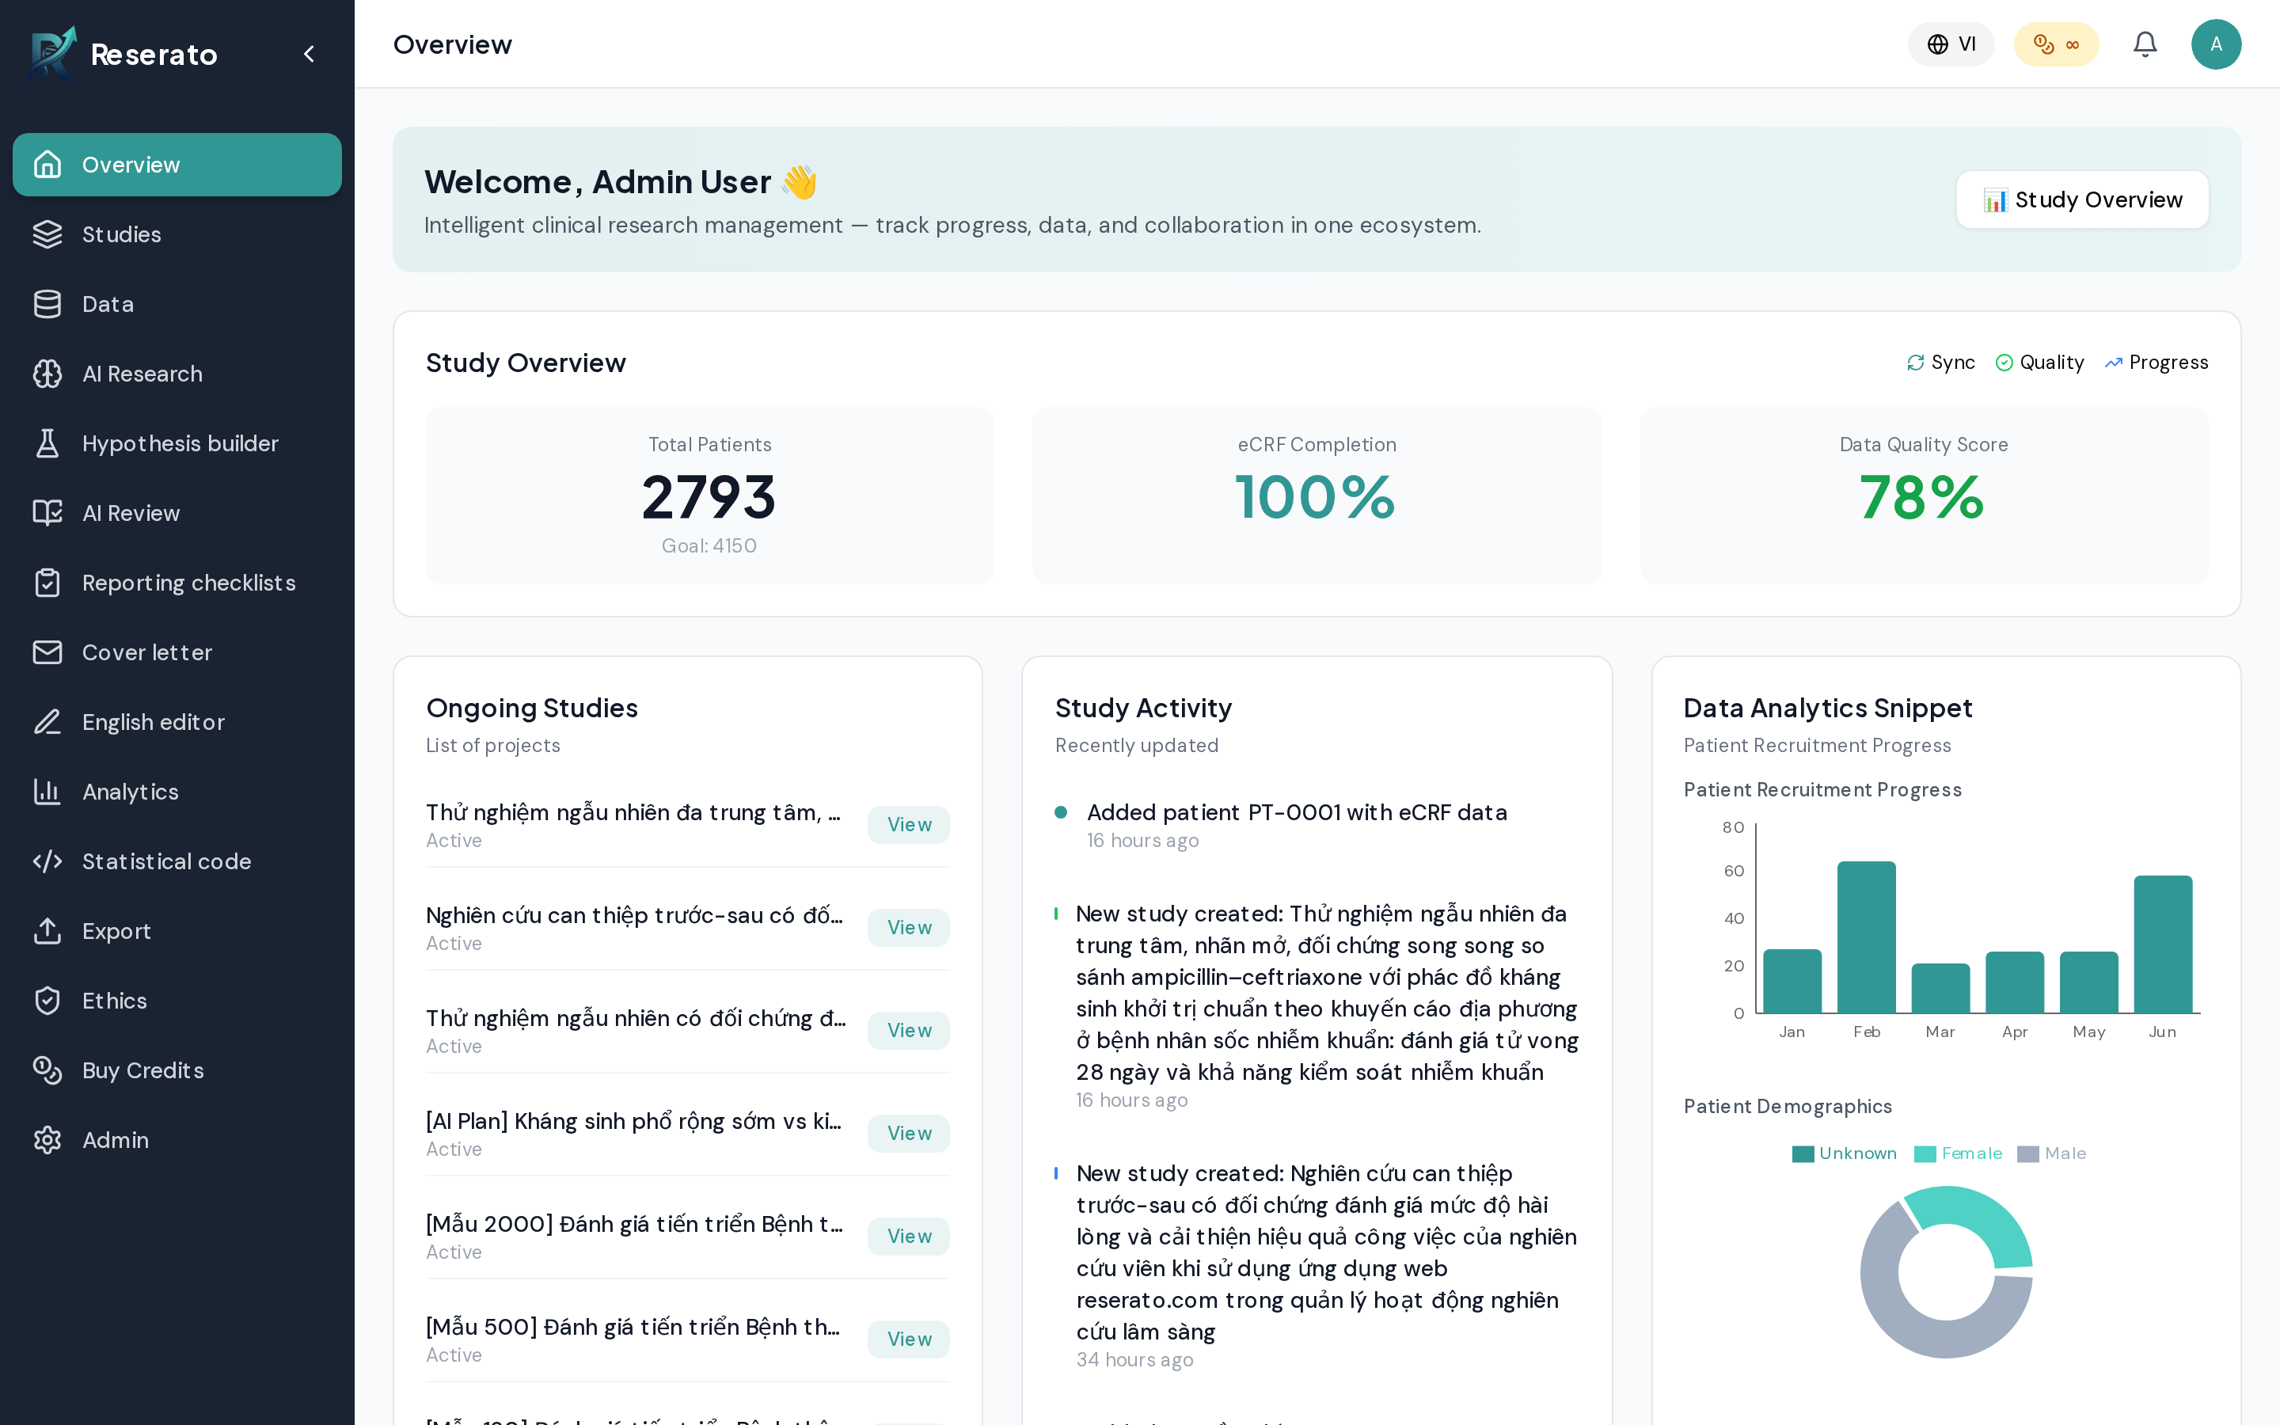Open Hypothesis builder menu item
Viewport: 2280px width, 1425px height.
(177, 444)
